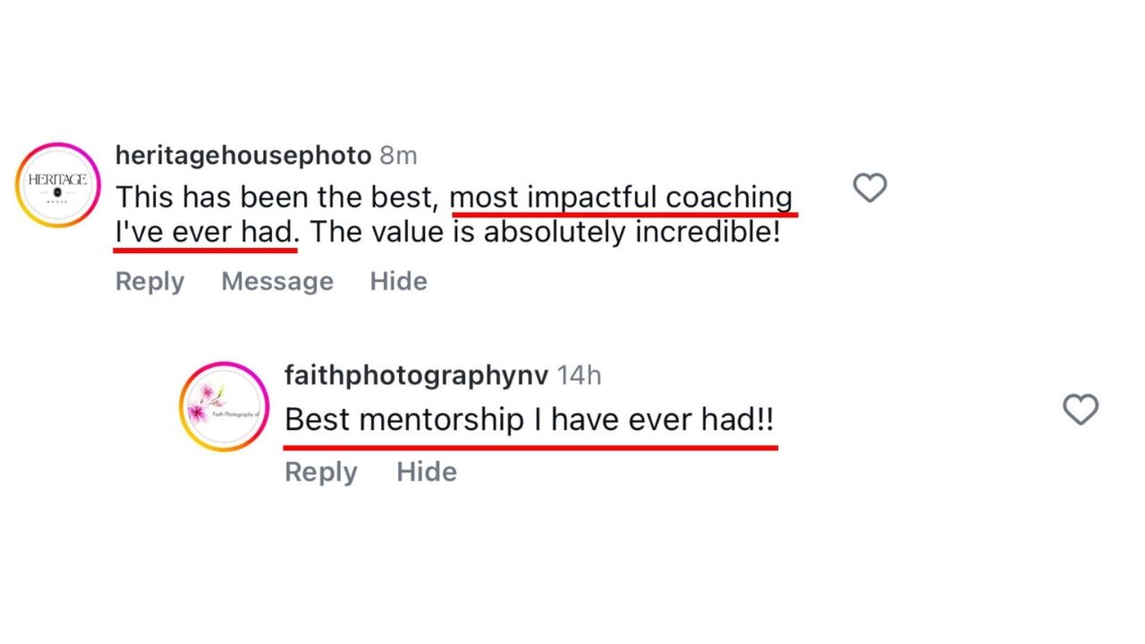Click the HERITAGE logo text in avatar
Viewport: 1145px width, 644px height.
[58, 180]
